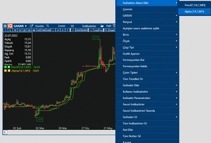Click the orange iQ logo icon
This screenshot has width=211, height=143.
click(10, 26)
